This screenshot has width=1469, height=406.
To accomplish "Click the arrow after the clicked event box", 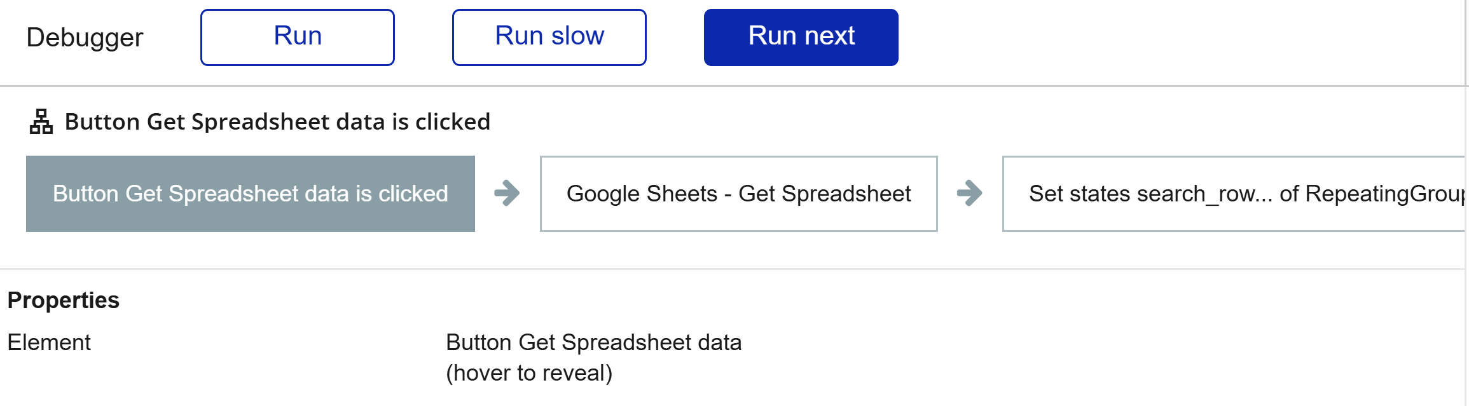I will (x=507, y=193).
